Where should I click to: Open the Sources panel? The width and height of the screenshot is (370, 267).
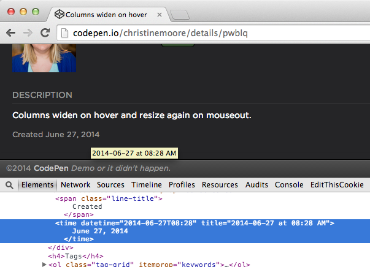[x=110, y=184]
